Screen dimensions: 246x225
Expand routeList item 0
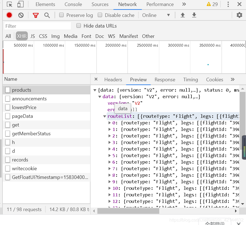[x=110, y=123]
